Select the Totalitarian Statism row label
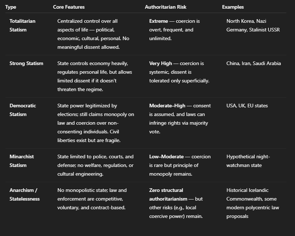Image resolution: width=295 pixels, height=236 pixels. point(22,25)
